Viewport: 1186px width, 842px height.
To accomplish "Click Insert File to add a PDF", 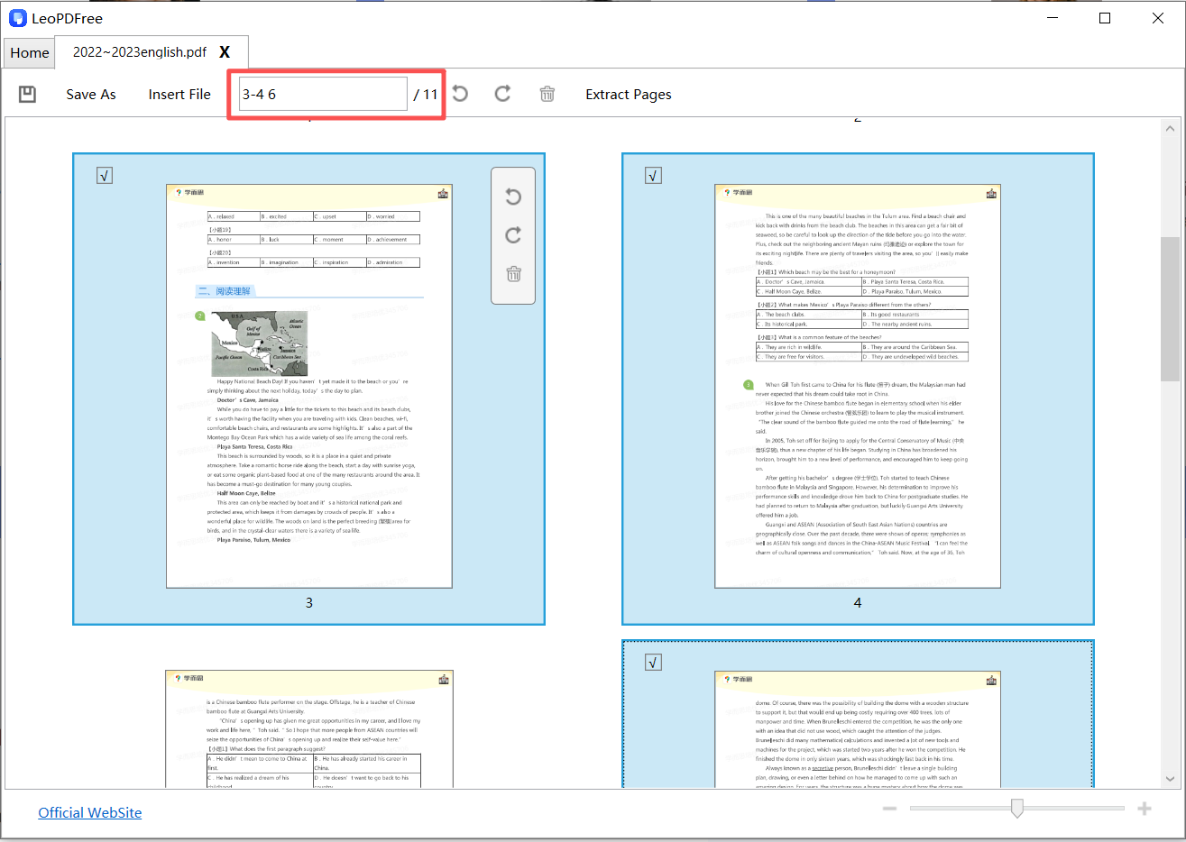I will [x=179, y=94].
